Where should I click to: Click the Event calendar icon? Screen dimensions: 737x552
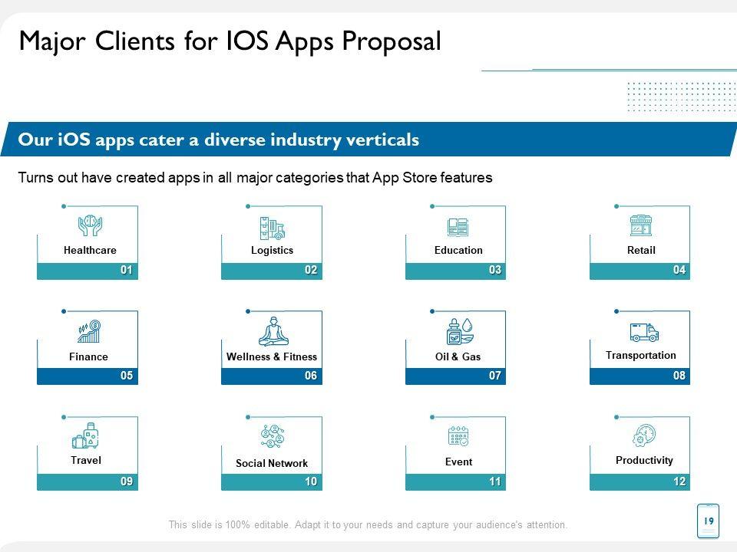pos(458,436)
